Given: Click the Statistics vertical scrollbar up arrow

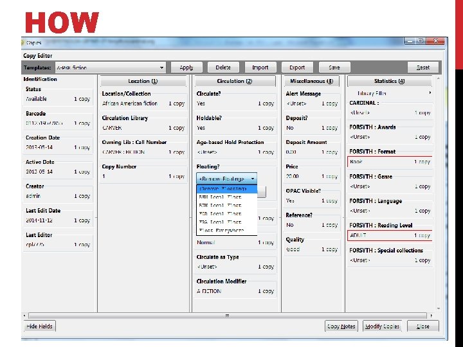Looking at the screenshot, I should (x=438, y=78).
